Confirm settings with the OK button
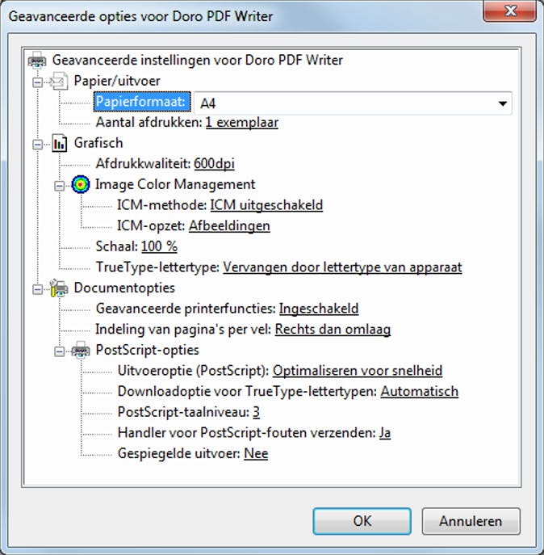The image size is (544, 555). tap(362, 521)
